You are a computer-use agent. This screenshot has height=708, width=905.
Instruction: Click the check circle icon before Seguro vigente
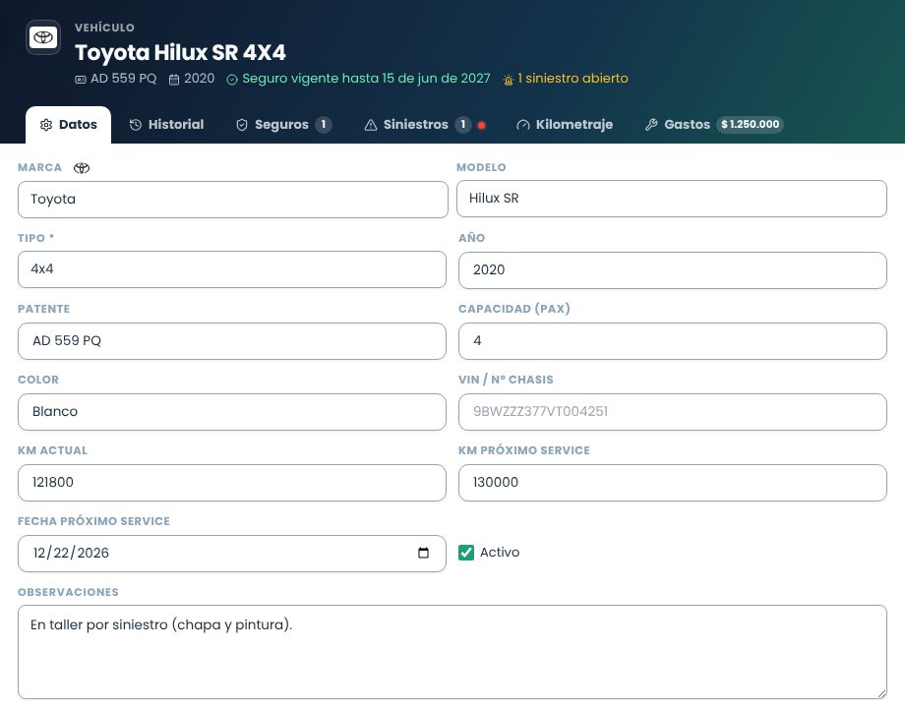[232, 80]
